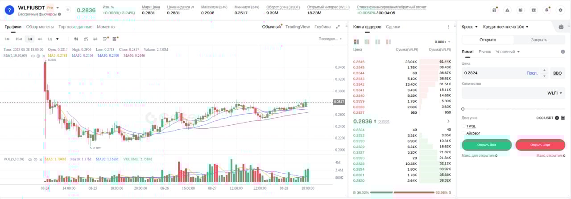Image resolution: width=571 pixels, height=199 pixels.
Task: Open Кредитное плечо 10x leverage dropdown
Action: [505, 27]
